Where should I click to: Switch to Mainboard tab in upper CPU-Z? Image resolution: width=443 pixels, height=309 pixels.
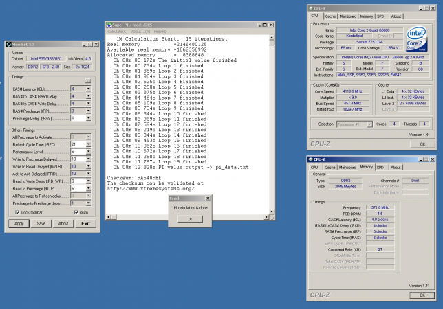point(348,16)
